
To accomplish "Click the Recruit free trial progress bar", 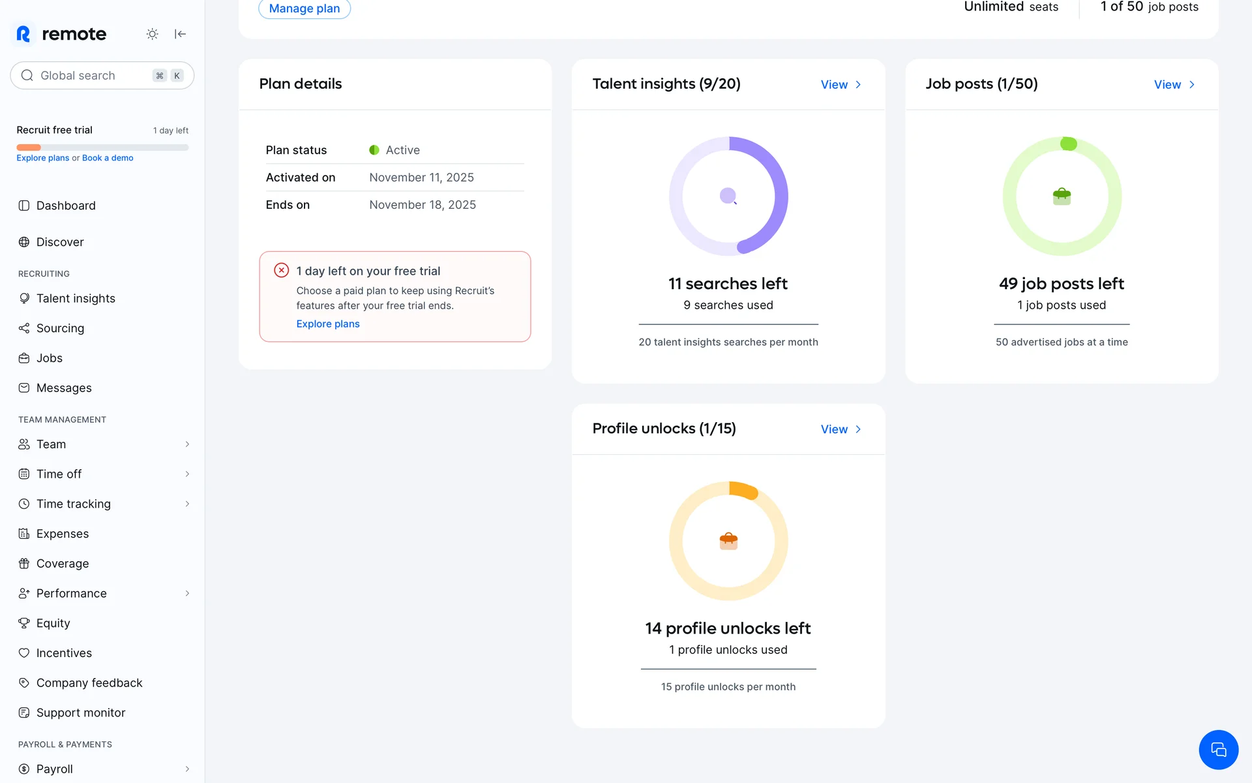I will pyautogui.click(x=102, y=147).
